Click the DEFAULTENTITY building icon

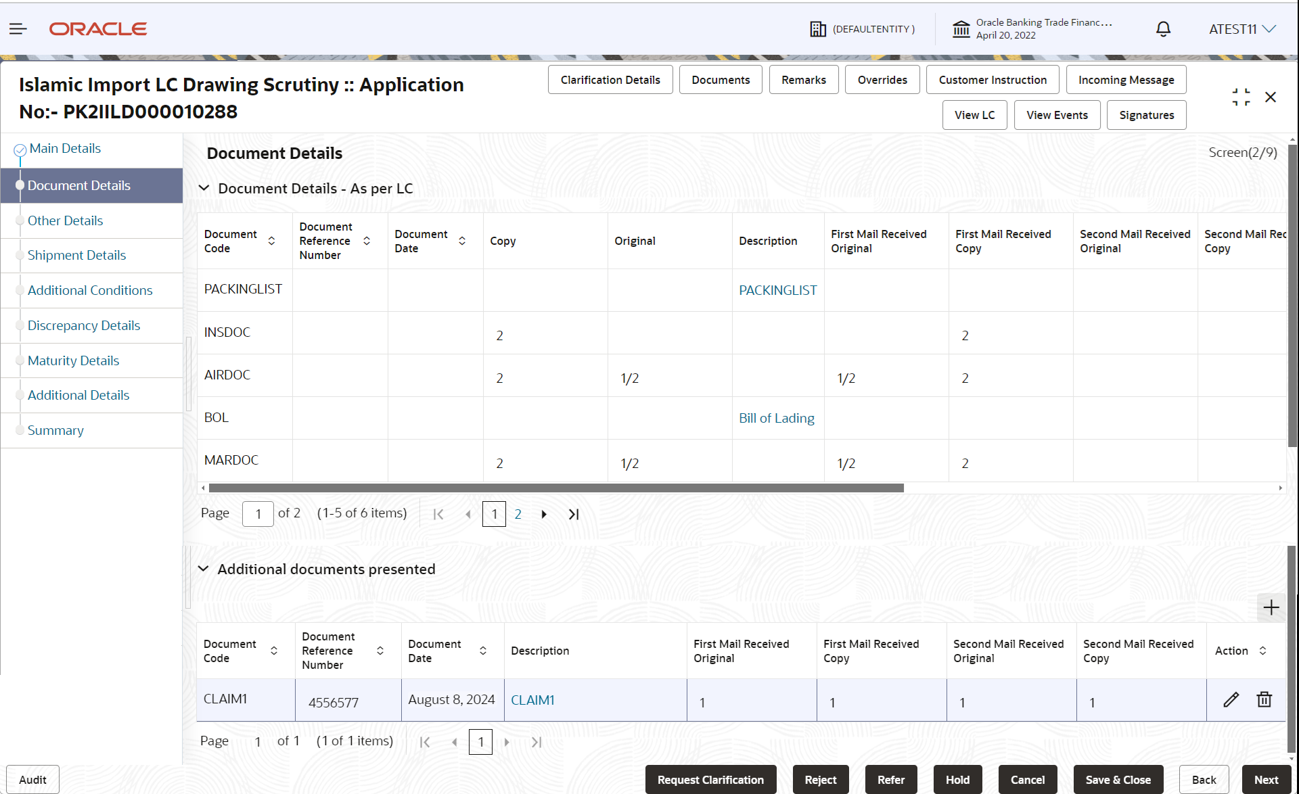[x=818, y=28]
